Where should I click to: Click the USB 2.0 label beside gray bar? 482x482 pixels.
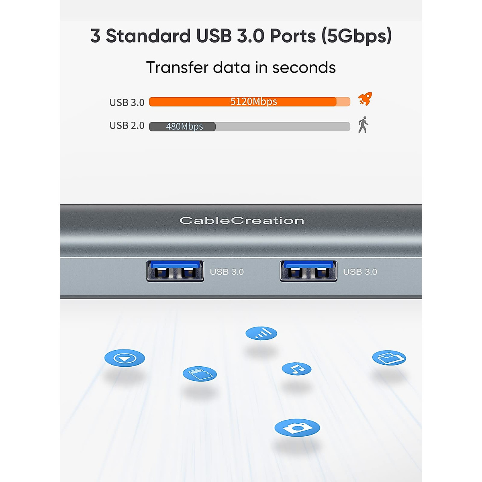[x=127, y=126]
